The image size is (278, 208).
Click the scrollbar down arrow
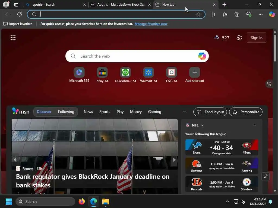(x=275, y=191)
